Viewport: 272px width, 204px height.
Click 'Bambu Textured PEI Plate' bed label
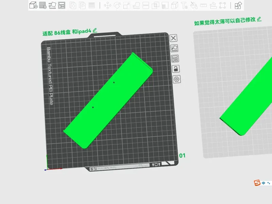pyautogui.click(x=50, y=76)
